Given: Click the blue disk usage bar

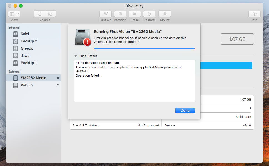Looking at the screenshot, I should click(x=226, y=65).
